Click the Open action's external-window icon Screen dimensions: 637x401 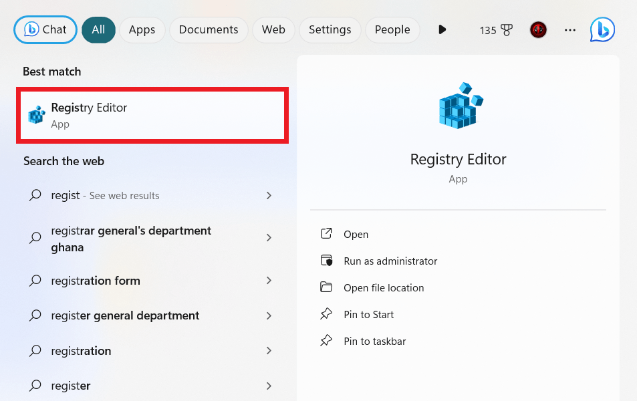(x=326, y=234)
